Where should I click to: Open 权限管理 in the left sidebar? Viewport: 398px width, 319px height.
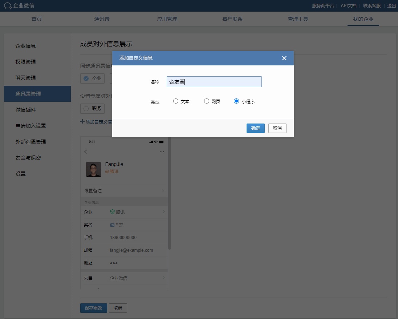pos(25,62)
